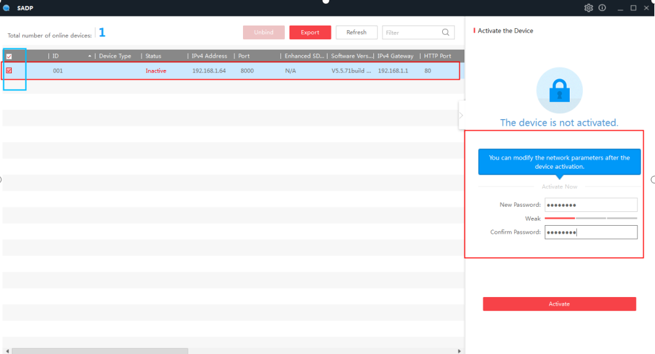The image size is (655, 354).
Task: Click the online devices count 1
Action: (x=102, y=32)
